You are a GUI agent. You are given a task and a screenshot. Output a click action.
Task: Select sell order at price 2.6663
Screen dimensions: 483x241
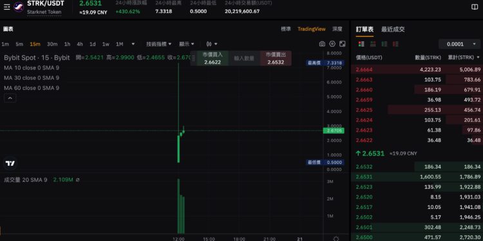click(417, 80)
